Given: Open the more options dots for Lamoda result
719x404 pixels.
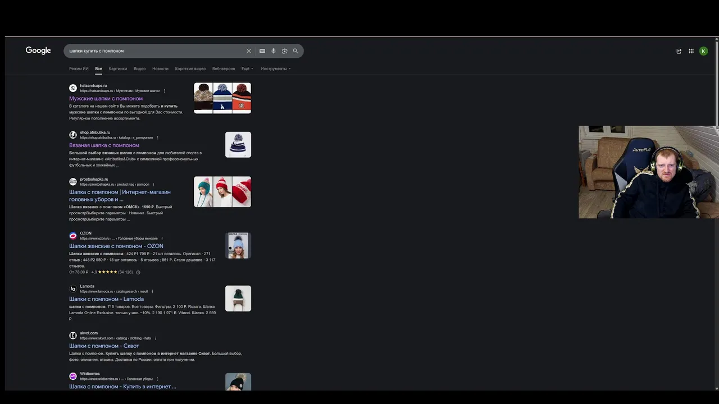Looking at the screenshot, I should pyautogui.click(x=152, y=292).
